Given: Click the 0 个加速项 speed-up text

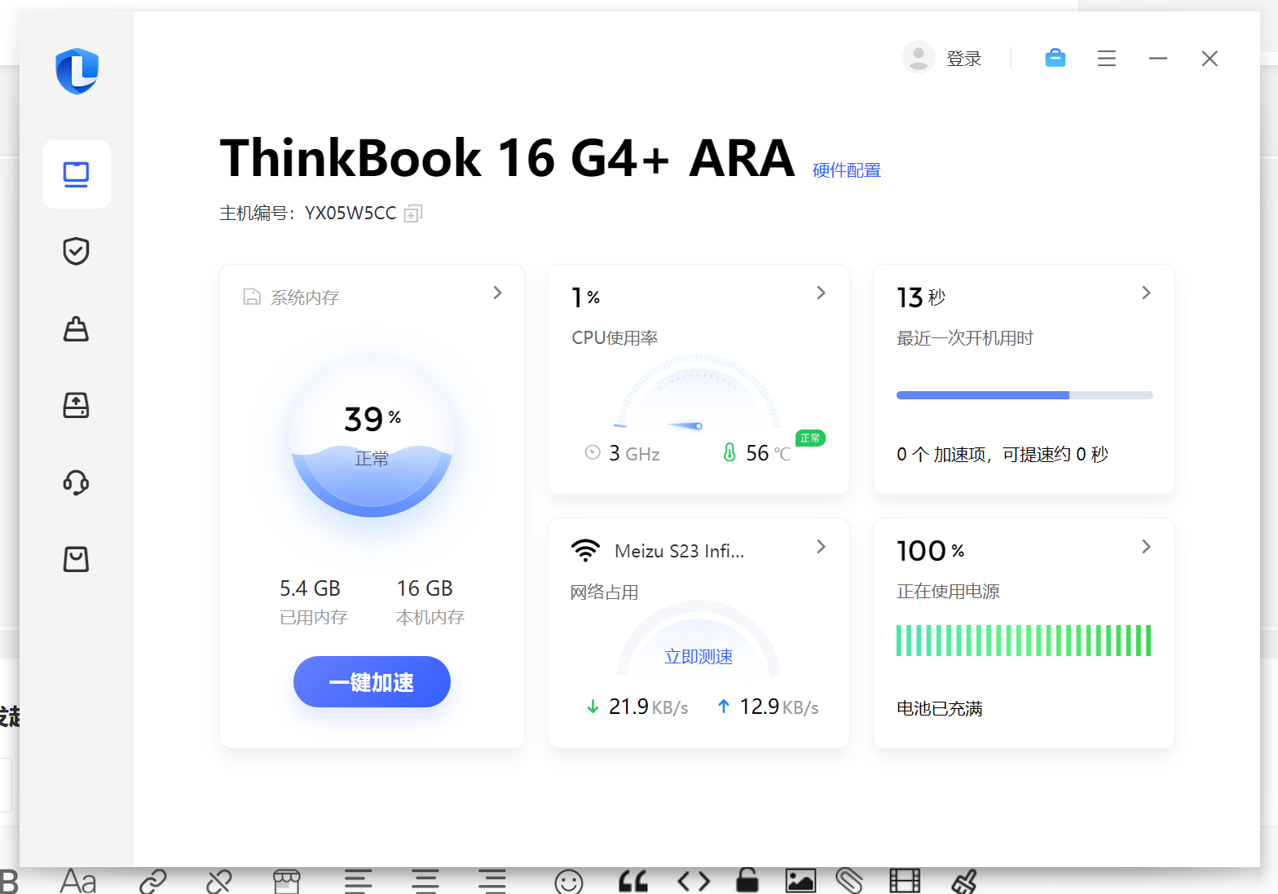Looking at the screenshot, I should (x=1002, y=455).
